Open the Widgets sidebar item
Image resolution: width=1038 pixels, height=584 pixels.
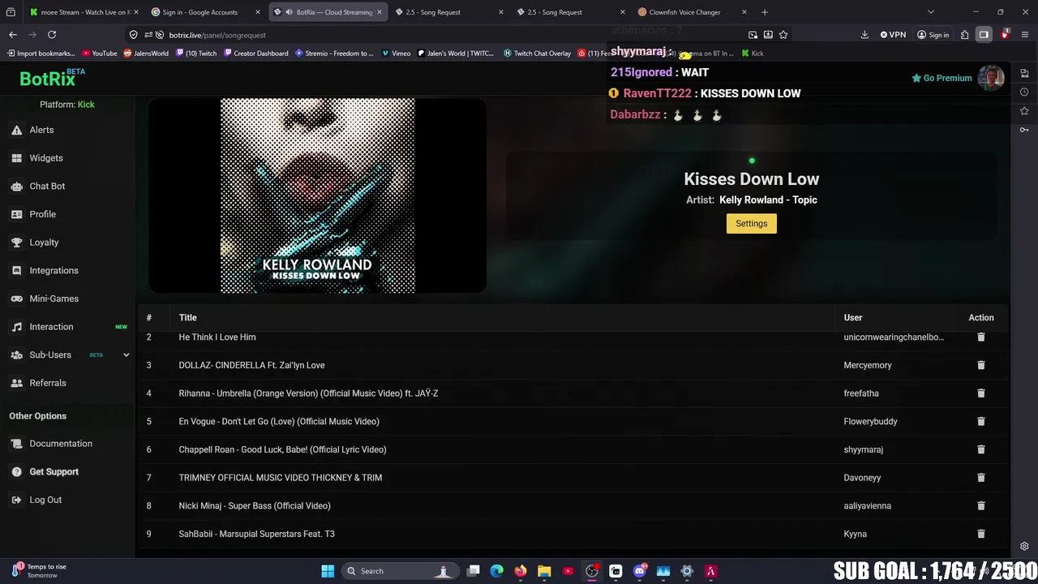[x=45, y=158]
